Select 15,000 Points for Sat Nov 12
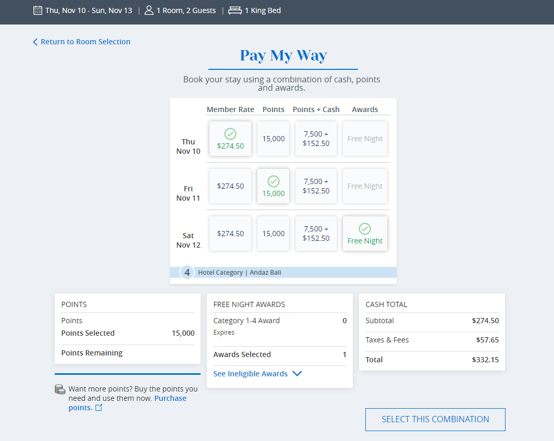Image resolution: width=554 pixels, height=441 pixels. point(274,234)
